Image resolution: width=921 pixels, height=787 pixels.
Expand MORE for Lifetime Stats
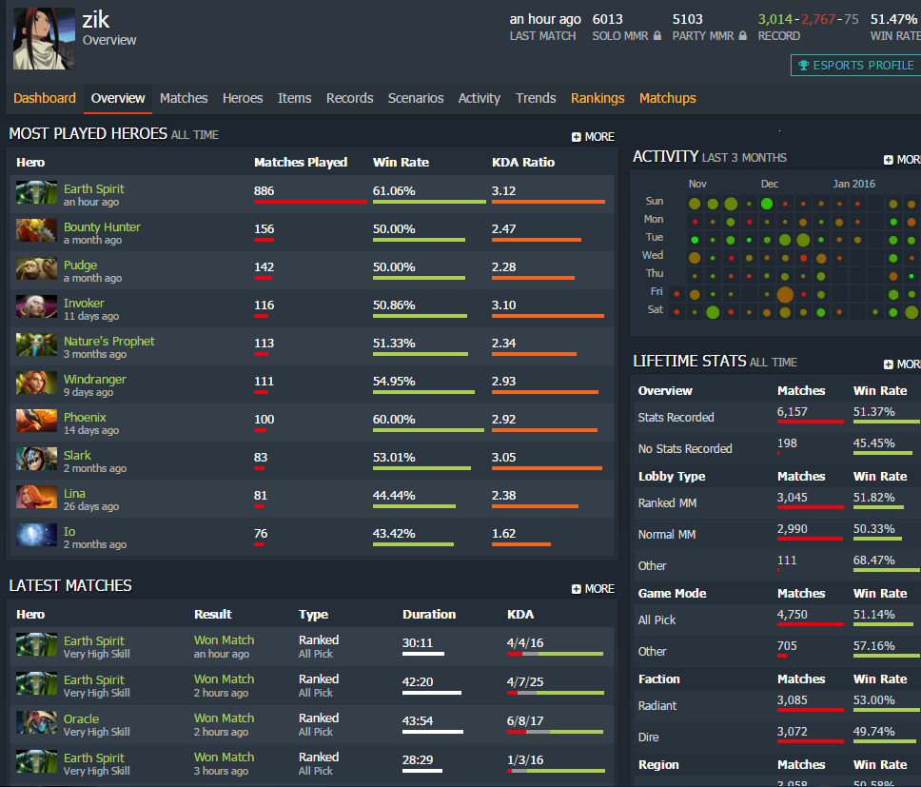click(x=902, y=364)
